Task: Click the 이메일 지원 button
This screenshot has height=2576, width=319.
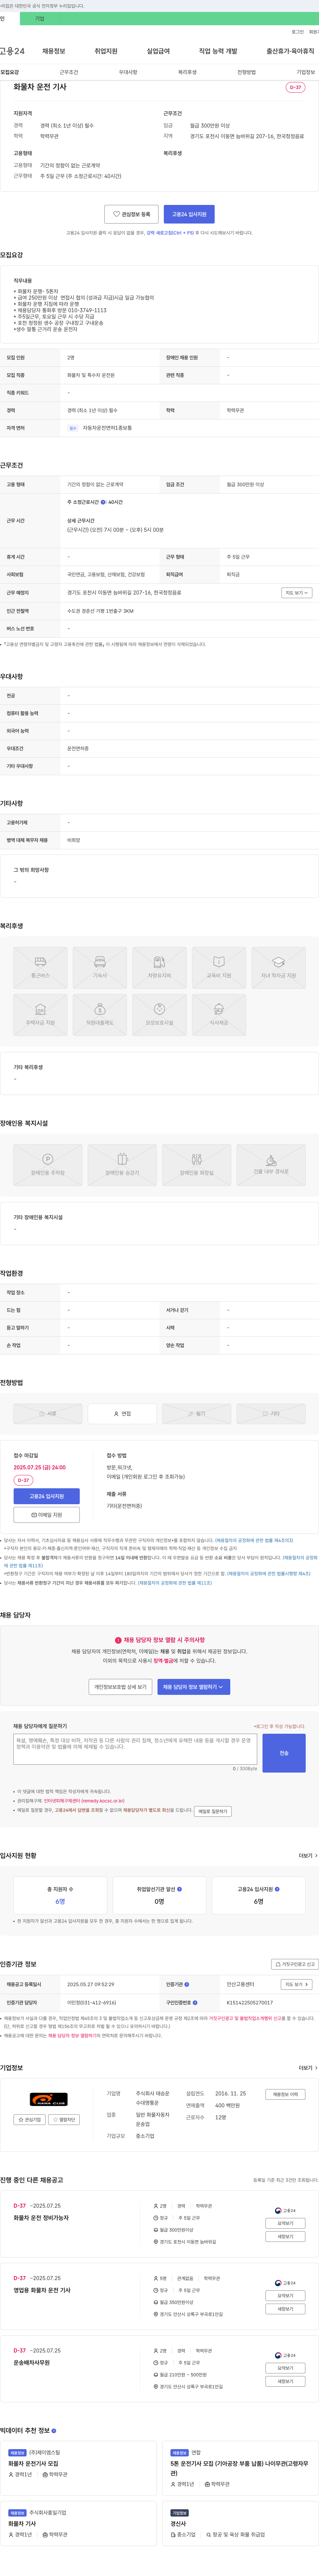Action: 47,1515
